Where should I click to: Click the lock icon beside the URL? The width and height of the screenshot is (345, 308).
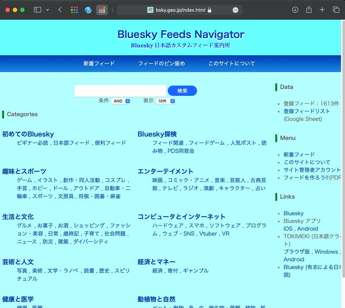[x=209, y=10]
